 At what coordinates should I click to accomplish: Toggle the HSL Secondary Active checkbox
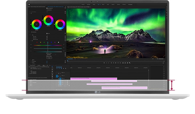[x=47, y=33]
